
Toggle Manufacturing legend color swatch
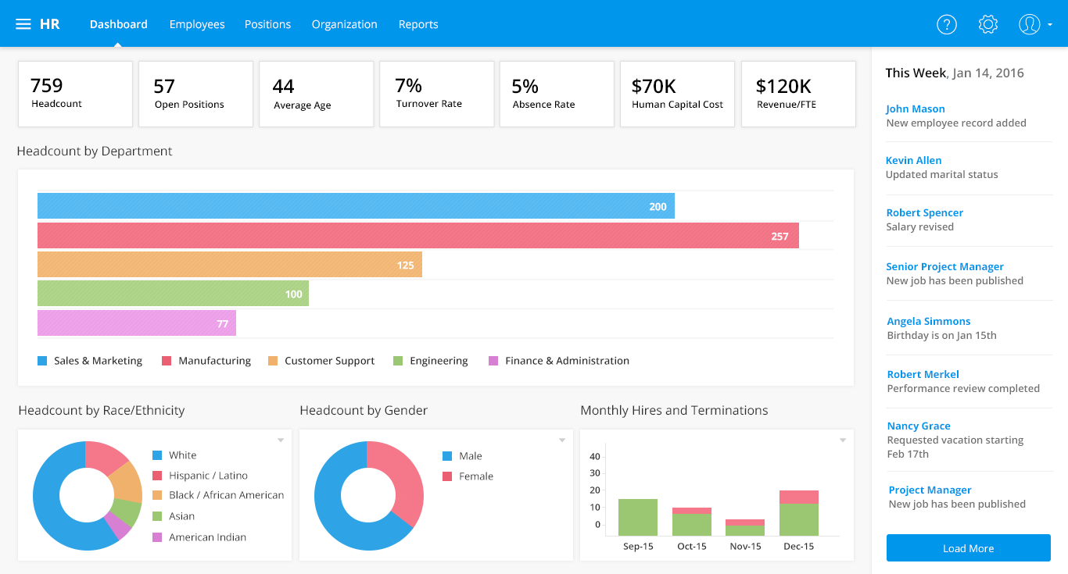[x=167, y=361]
